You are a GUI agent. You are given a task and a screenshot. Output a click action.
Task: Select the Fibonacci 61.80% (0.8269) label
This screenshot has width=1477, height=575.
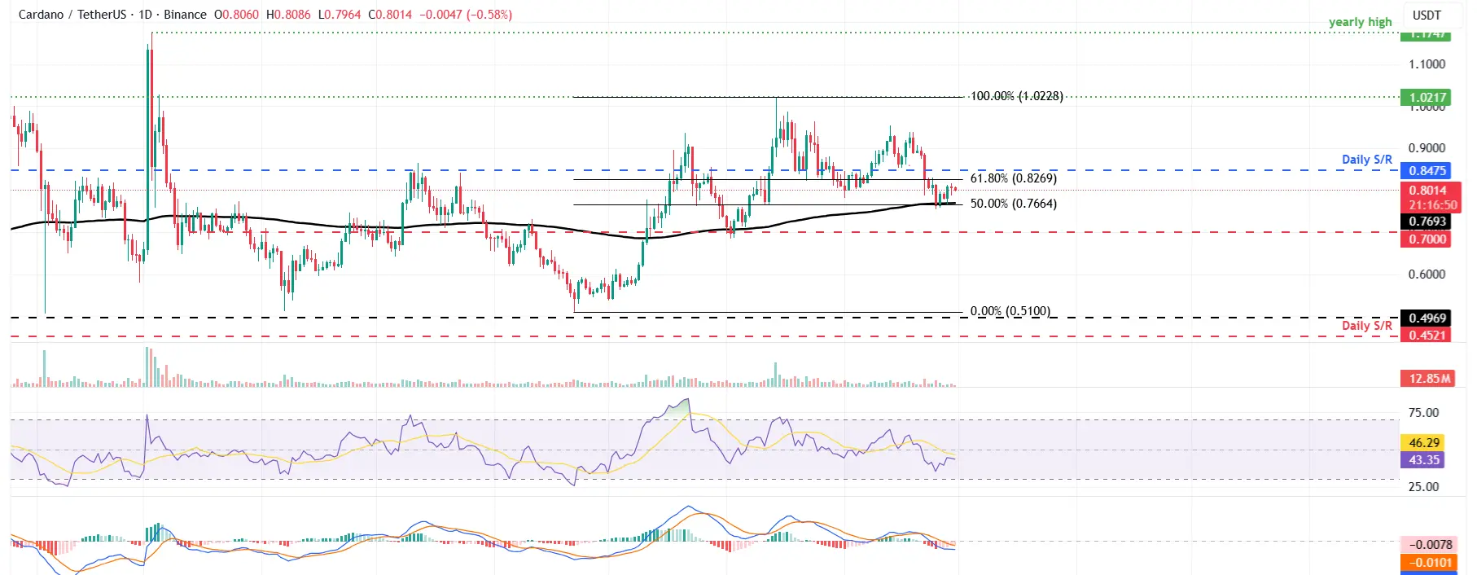tap(1013, 178)
